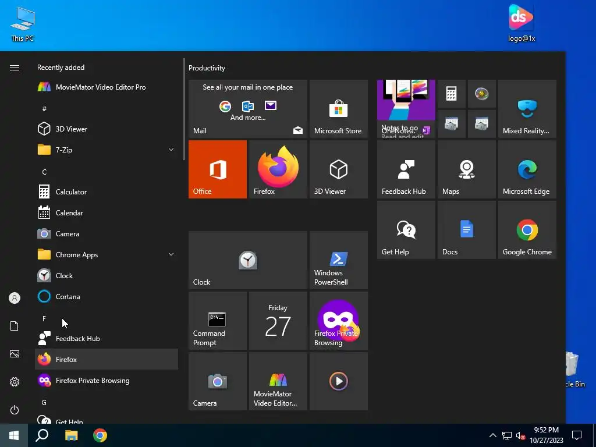The width and height of the screenshot is (596, 447).
Task: Launch Chrome from the taskbar
Action: pyautogui.click(x=100, y=435)
